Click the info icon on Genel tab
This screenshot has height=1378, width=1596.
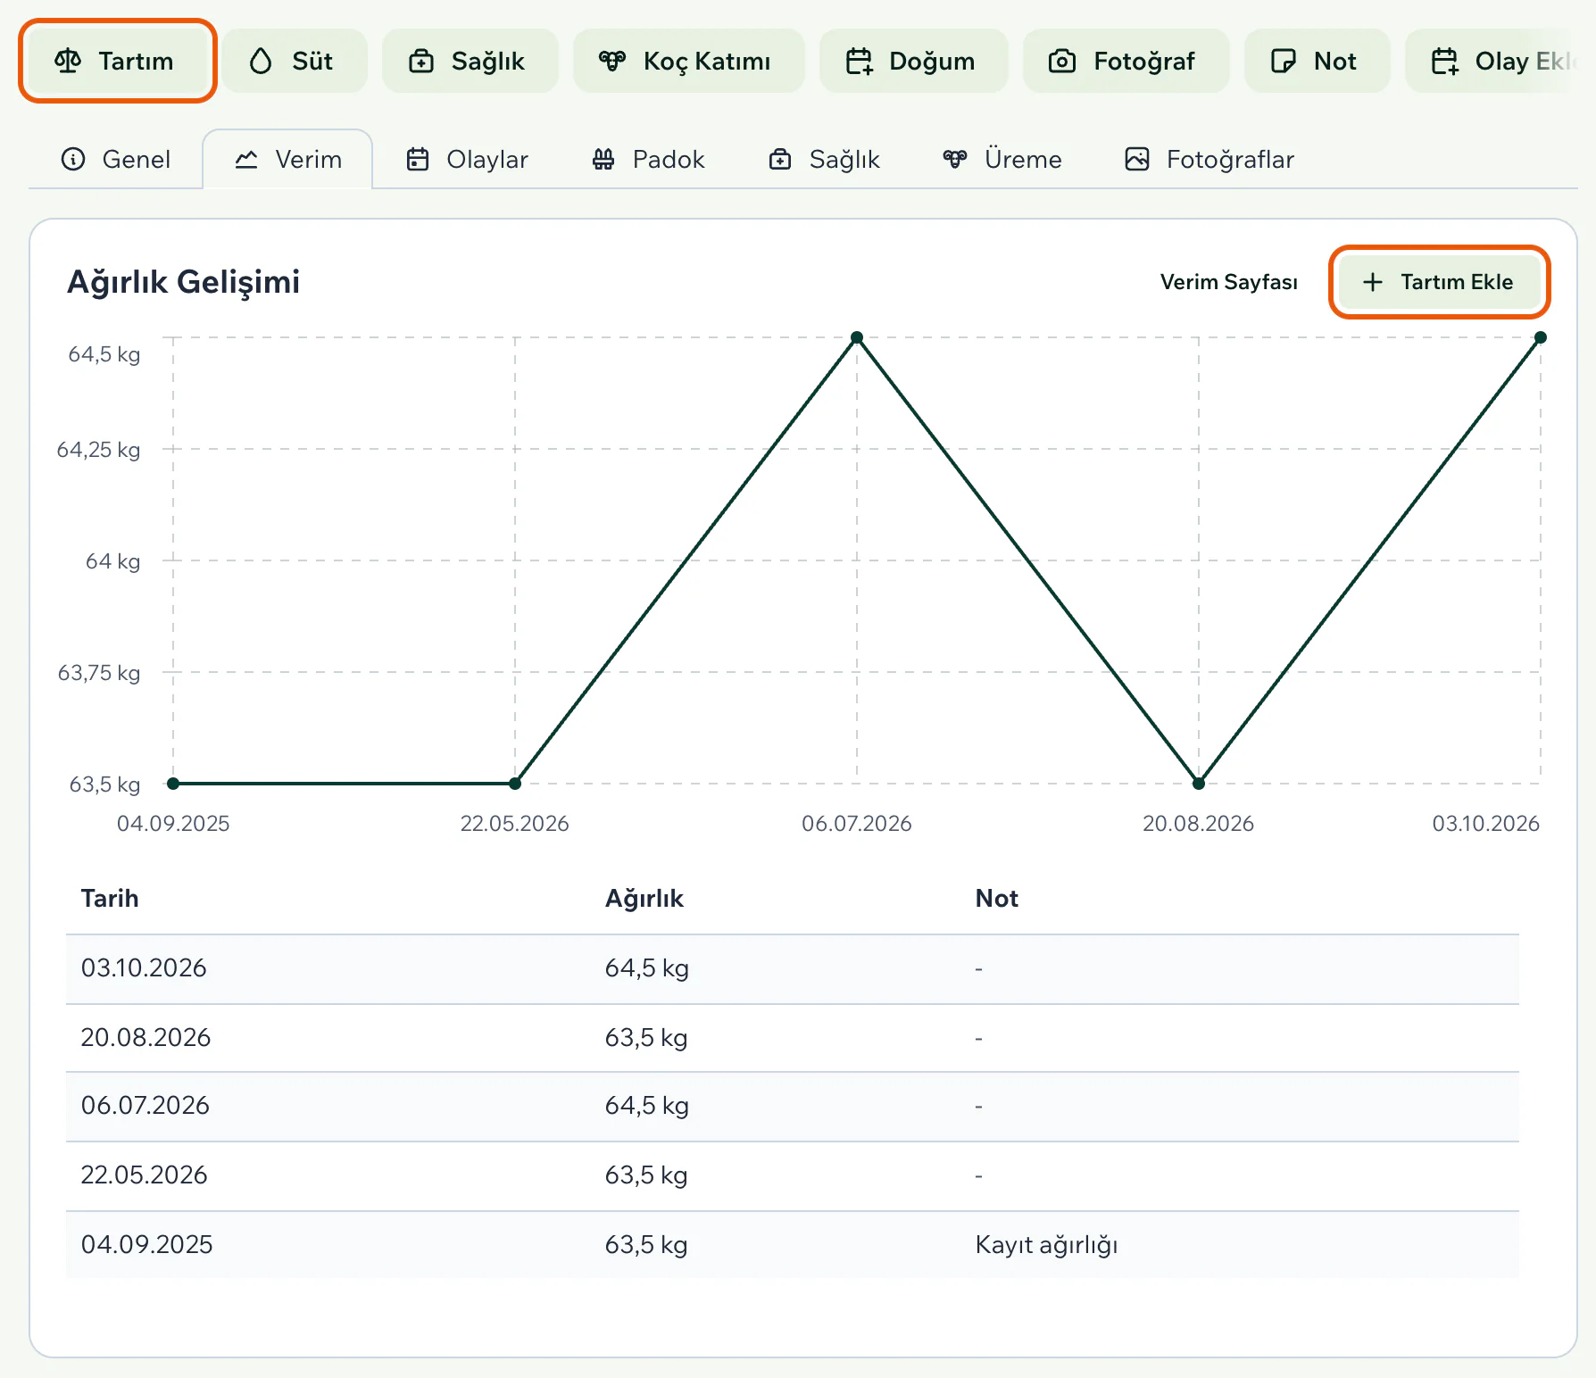pyautogui.click(x=73, y=159)
